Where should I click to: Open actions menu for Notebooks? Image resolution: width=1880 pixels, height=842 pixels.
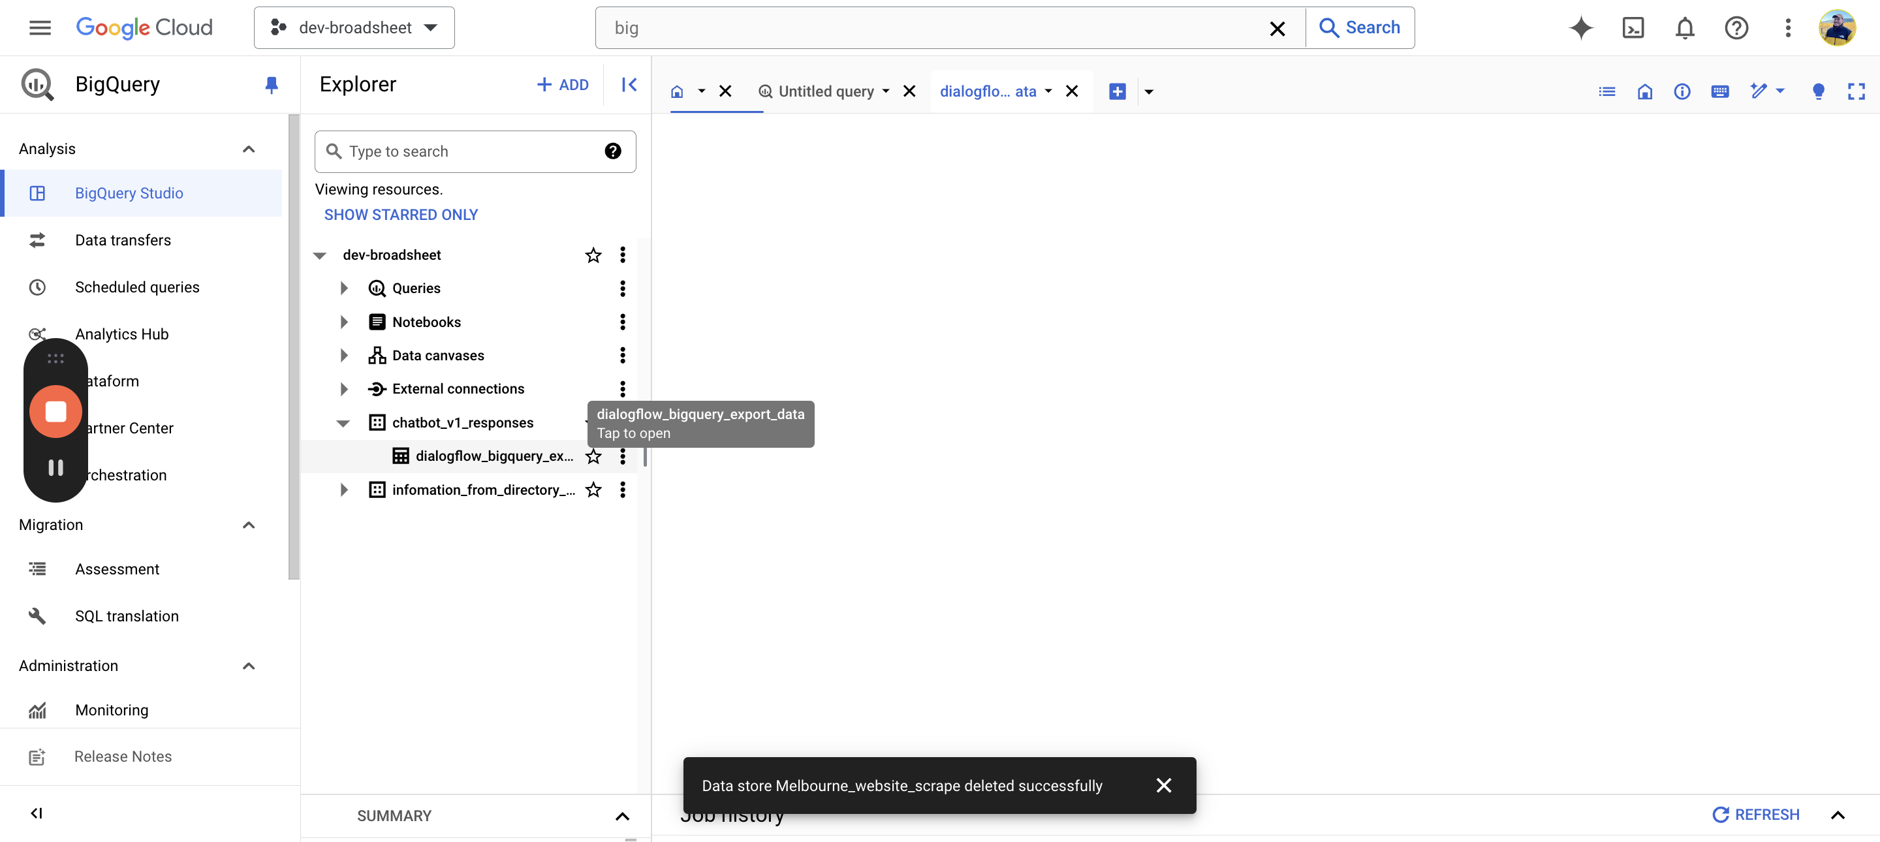(x=623, y=322)
